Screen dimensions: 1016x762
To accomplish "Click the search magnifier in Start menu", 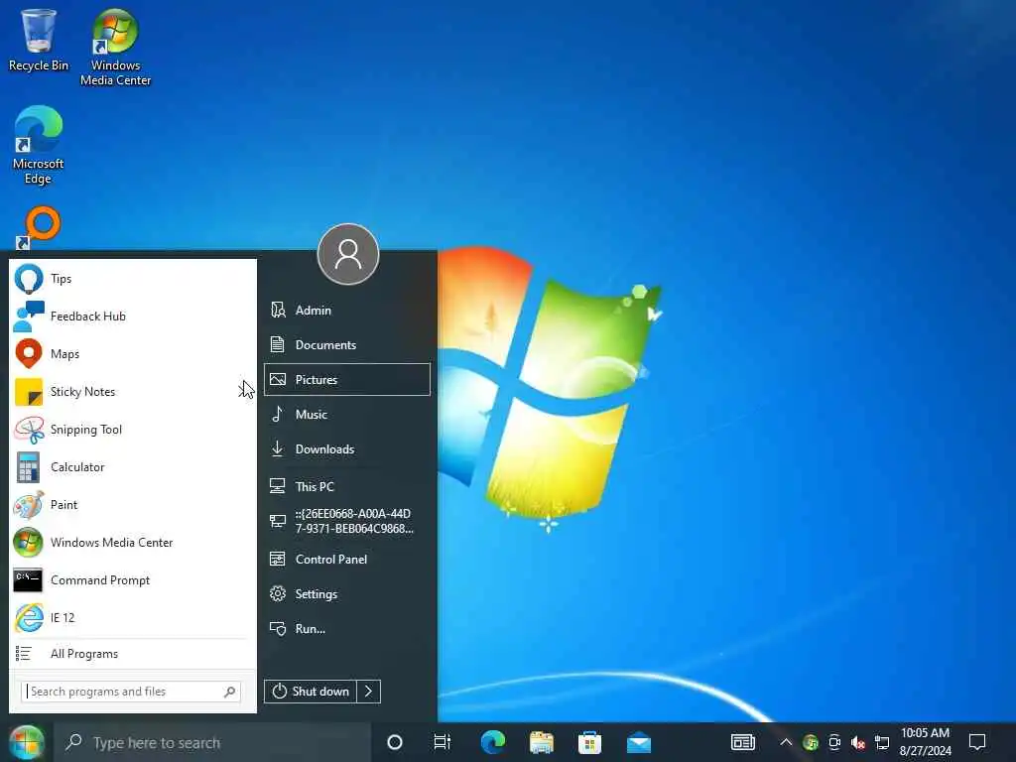I will click(x=229, y=692).
